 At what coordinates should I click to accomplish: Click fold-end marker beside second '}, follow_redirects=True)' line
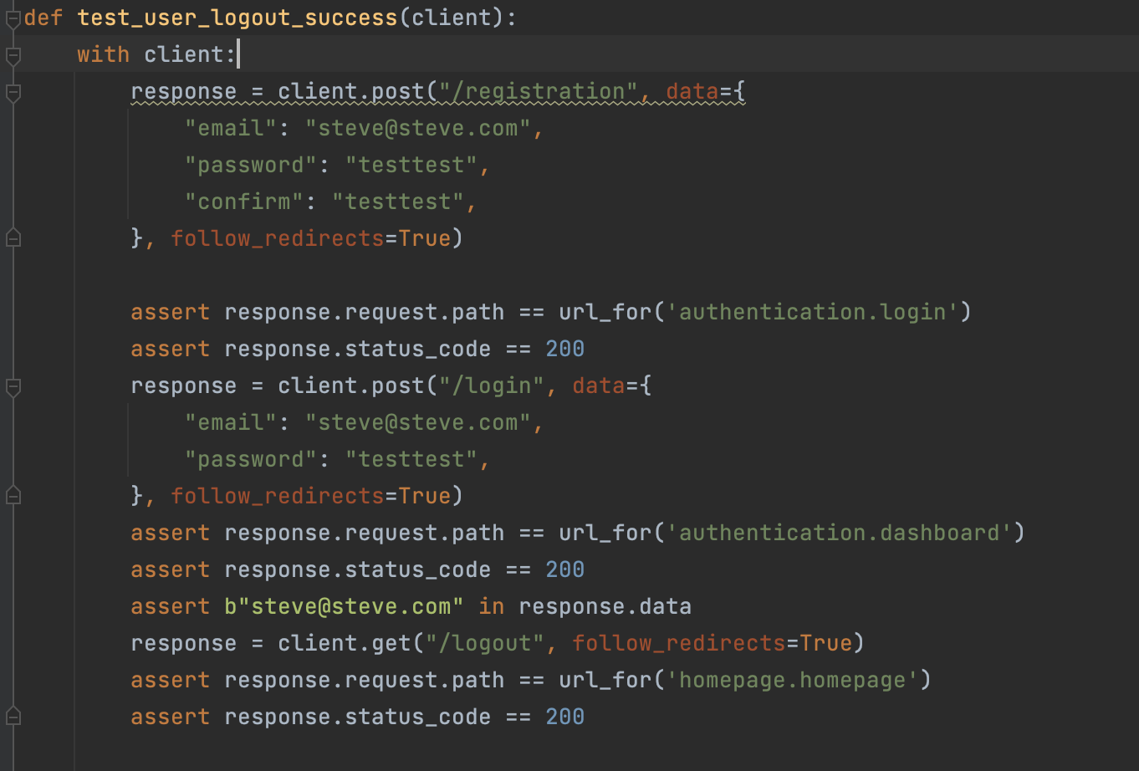pos(13,497)
